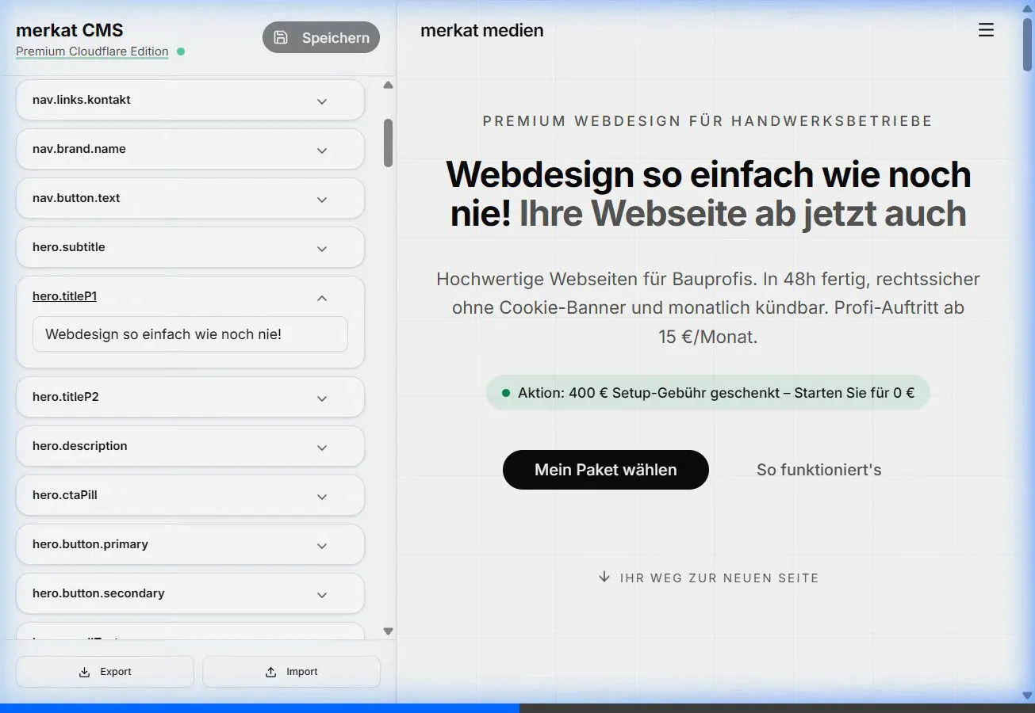Expand the hero.titleP2 field
Screen dimensions: 1035x713
point(322,398)
